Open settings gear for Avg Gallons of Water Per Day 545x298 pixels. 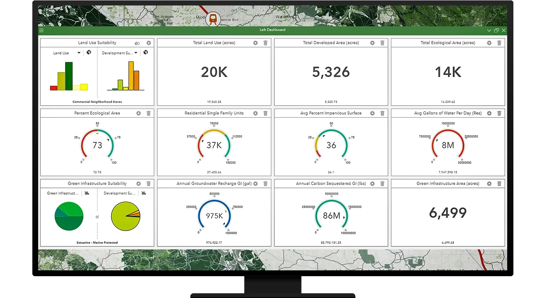tap(489, 113)
